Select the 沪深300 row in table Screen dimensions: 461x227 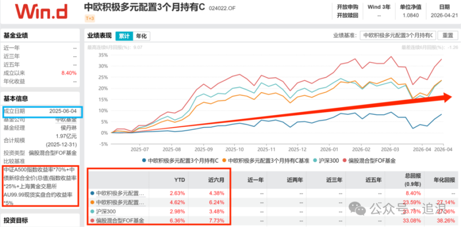point(274,212)
